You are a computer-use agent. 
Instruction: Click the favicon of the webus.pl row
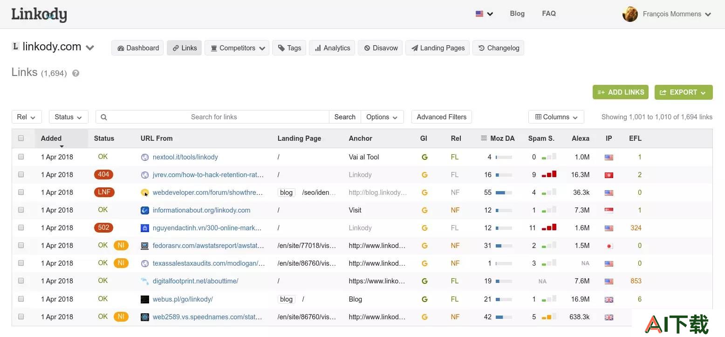[145, 299]
